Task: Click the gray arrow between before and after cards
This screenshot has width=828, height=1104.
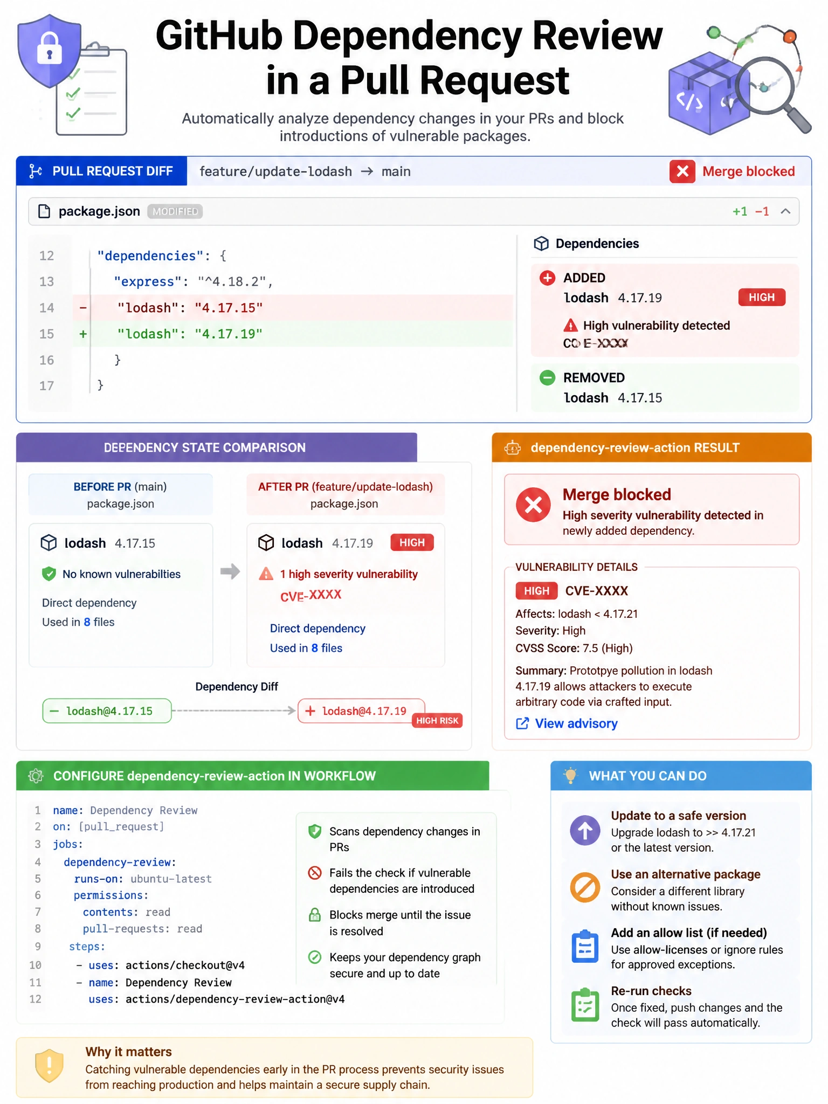Action: (230, 571)
